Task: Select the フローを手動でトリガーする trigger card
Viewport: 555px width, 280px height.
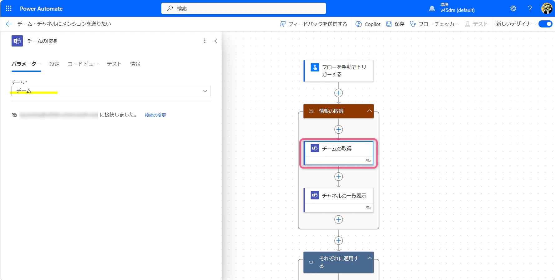Action: coord(339,71)
